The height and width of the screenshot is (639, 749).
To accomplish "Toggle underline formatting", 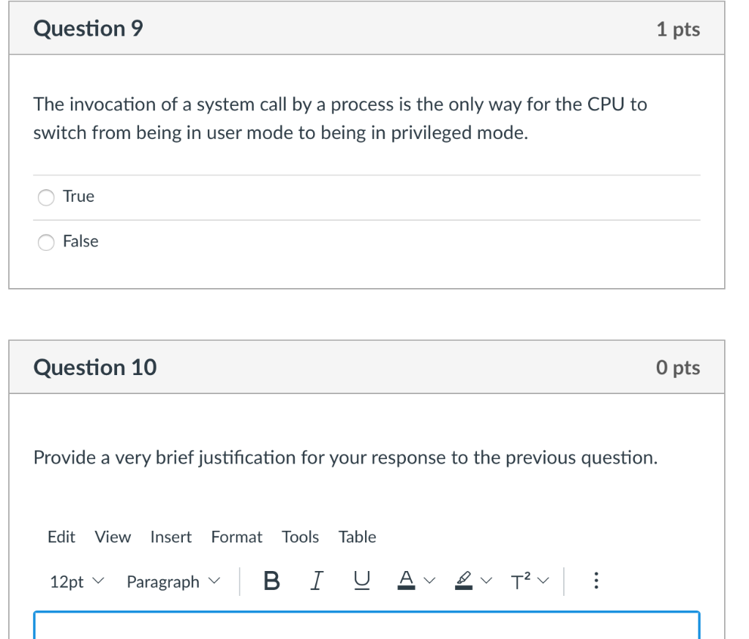I will pos(361,581).
